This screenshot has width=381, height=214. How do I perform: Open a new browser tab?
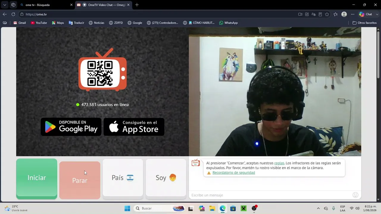(x=137, y=5)
